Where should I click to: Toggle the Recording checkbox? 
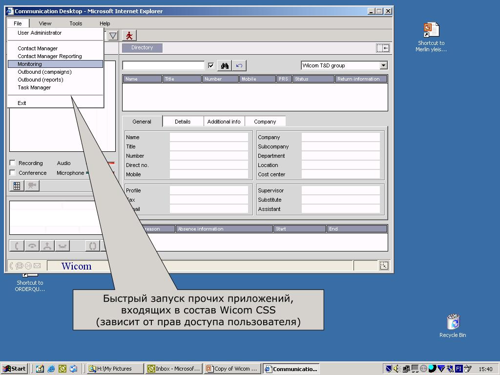point(12,163)
